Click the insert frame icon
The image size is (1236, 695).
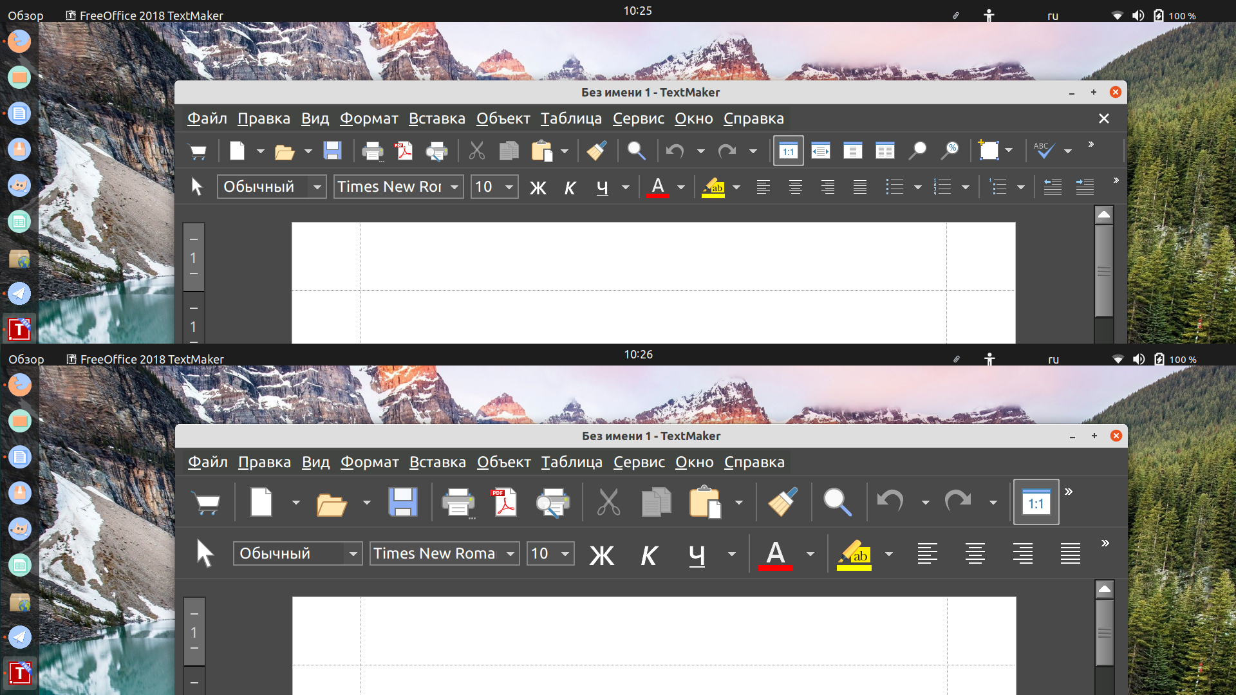point(988,151)
